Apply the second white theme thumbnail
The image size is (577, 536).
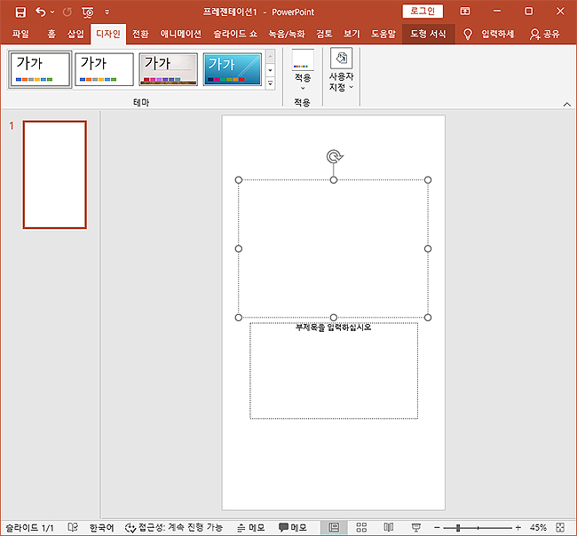click(104, 69)
